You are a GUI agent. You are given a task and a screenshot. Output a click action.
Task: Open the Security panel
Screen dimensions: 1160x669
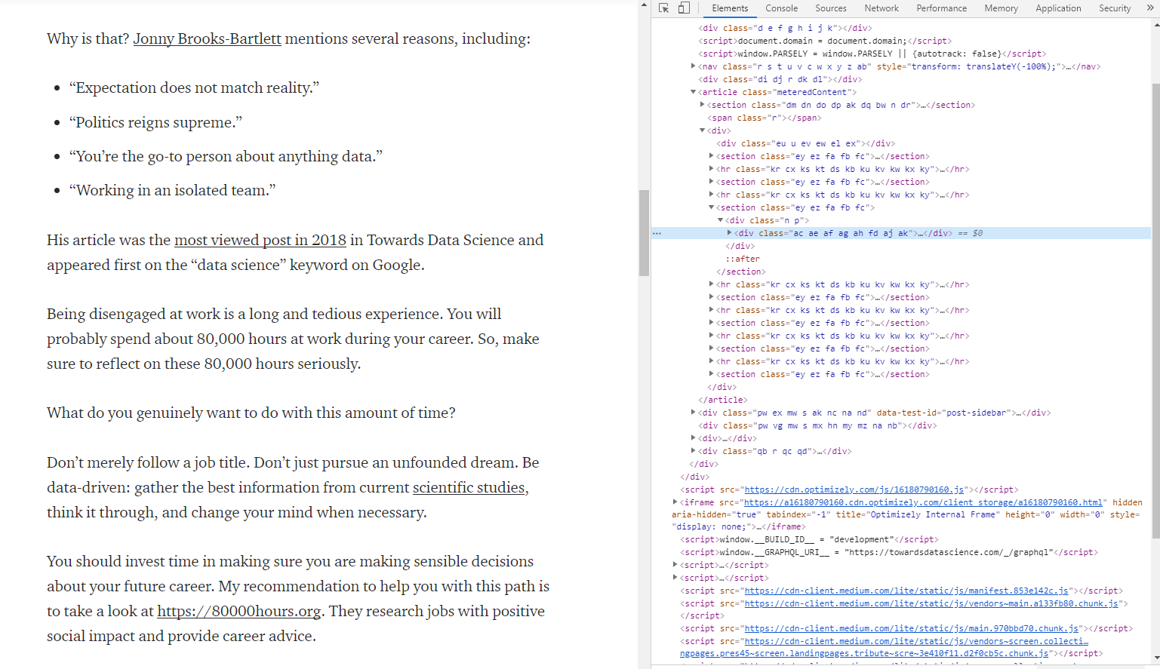1114,8
